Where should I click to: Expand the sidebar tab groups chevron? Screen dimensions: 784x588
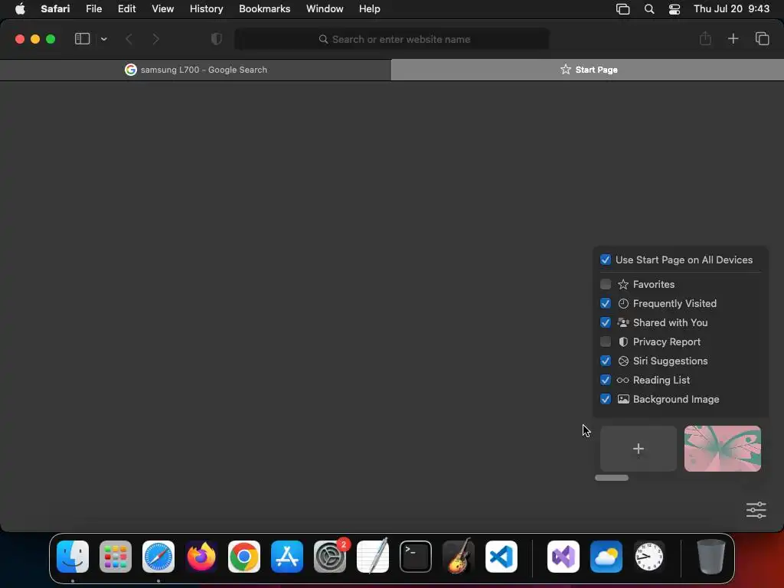pyautogui.click(x=103, y=39)
